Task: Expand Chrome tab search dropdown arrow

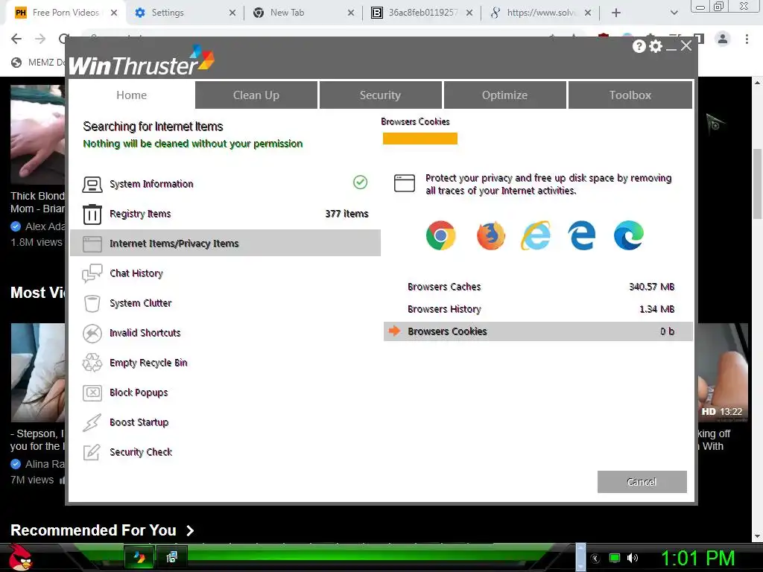Action: point(674,13)
